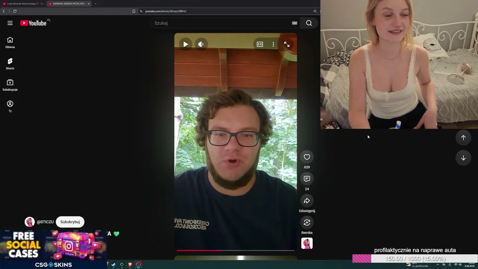Open the @STICZU channel avatar
Image resolution: width=478 pixels, height=269 pixels.
click(30, 222)
